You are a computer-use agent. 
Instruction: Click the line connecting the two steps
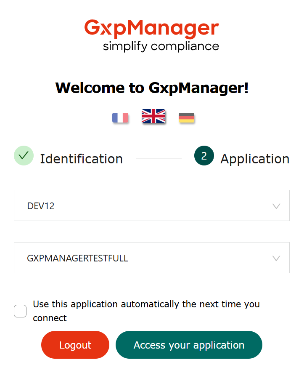[159, 159]
